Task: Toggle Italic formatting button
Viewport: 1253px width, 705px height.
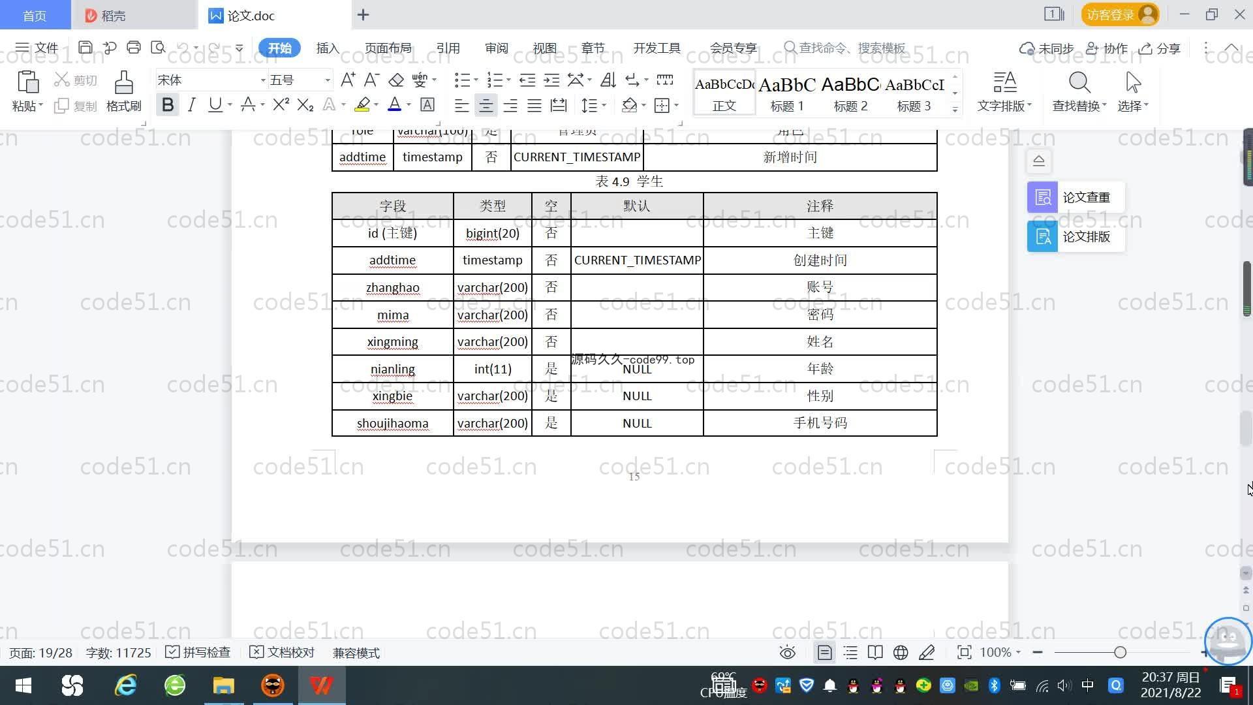Action: 191,105
